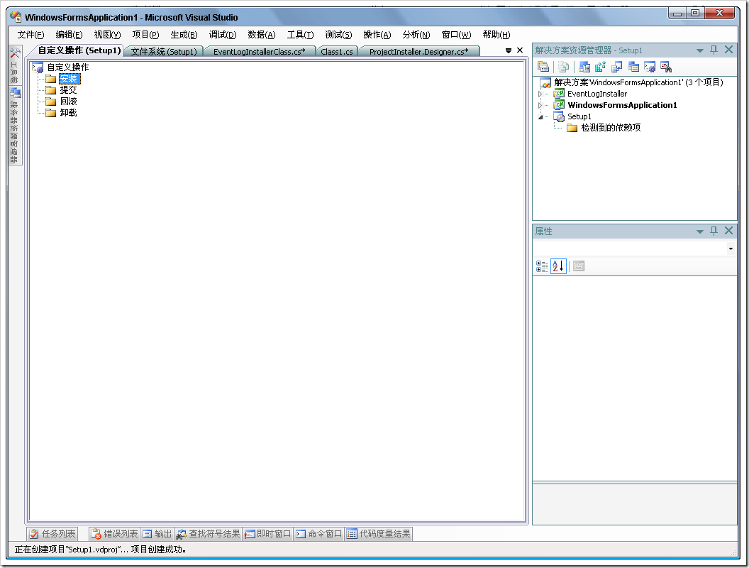Switch to the 文件系统 (Setup1) tab
The height and width of the screenshot is (568, 749).
point(164,52)
